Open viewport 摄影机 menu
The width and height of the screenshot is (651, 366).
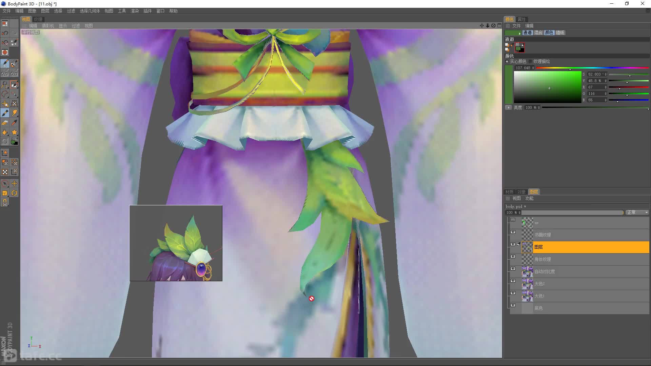click(48, 26)
